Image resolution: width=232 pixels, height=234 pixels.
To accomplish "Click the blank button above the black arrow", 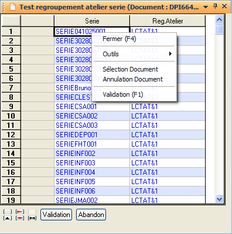I will 8,212.
